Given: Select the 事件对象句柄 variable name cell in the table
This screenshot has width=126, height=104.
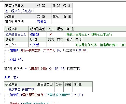Looking at the screenshot, I should coord(20,22).
